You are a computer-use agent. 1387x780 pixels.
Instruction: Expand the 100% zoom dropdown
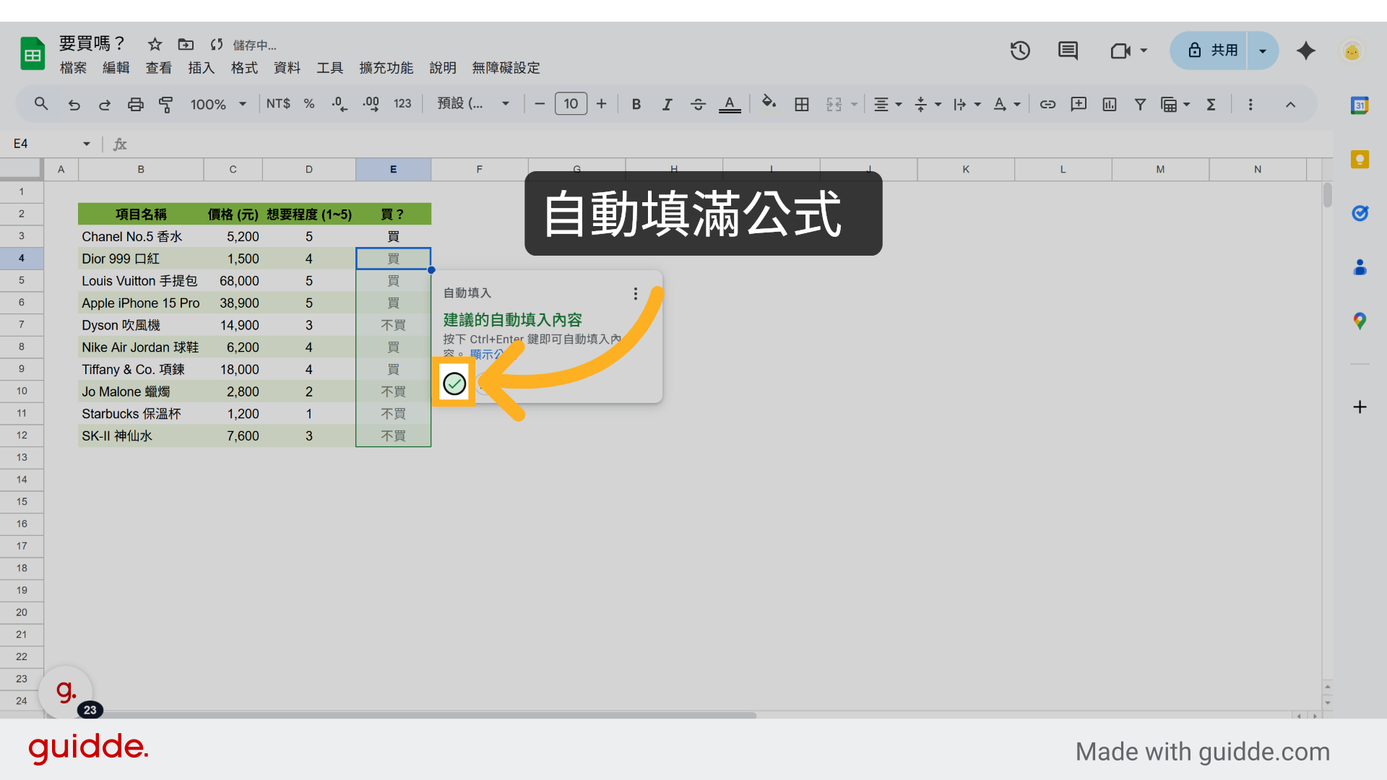tap(218, 105)
